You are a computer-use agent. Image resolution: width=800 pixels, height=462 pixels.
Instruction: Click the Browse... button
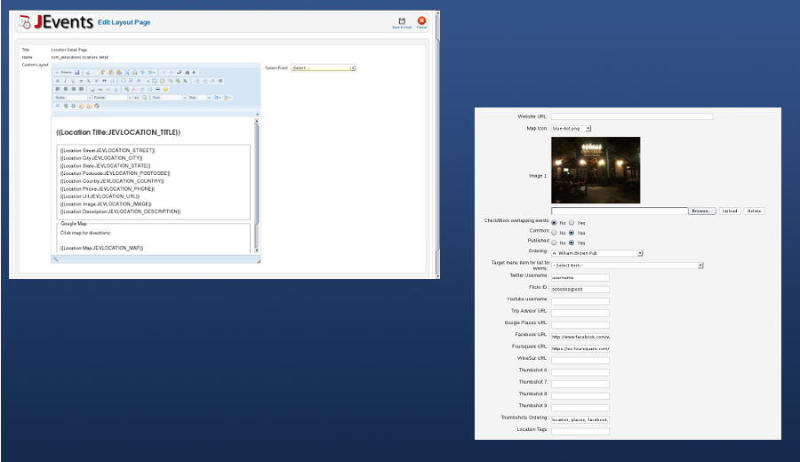pos(701,211)
